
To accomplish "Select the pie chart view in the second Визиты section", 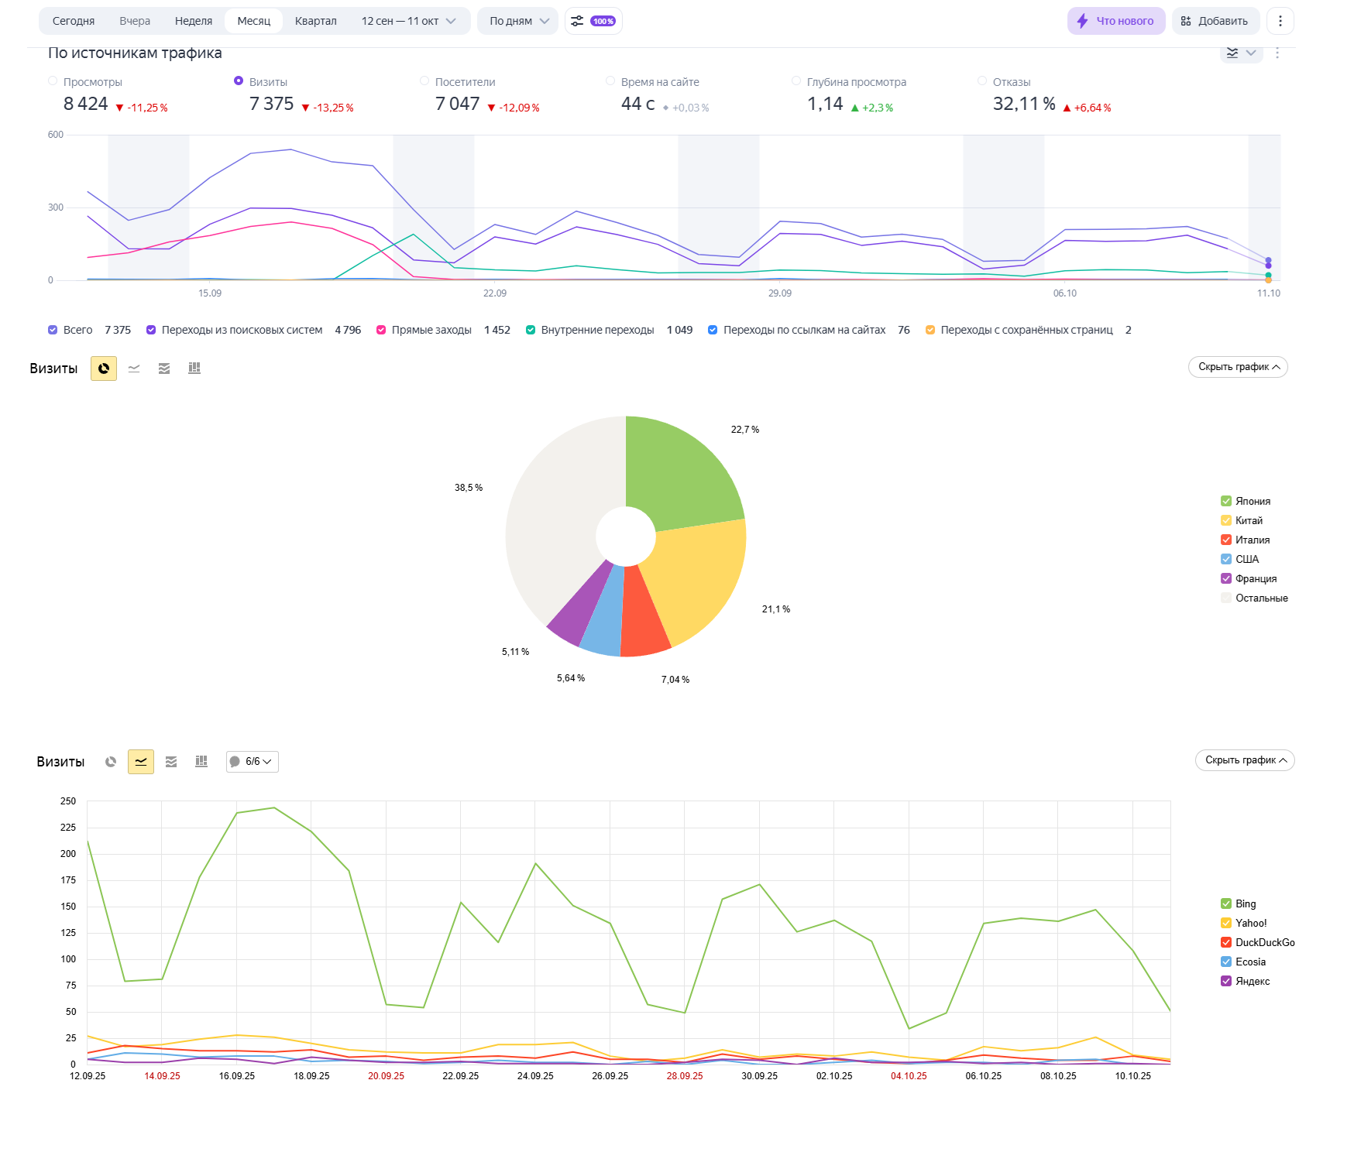I will [111, 762].
